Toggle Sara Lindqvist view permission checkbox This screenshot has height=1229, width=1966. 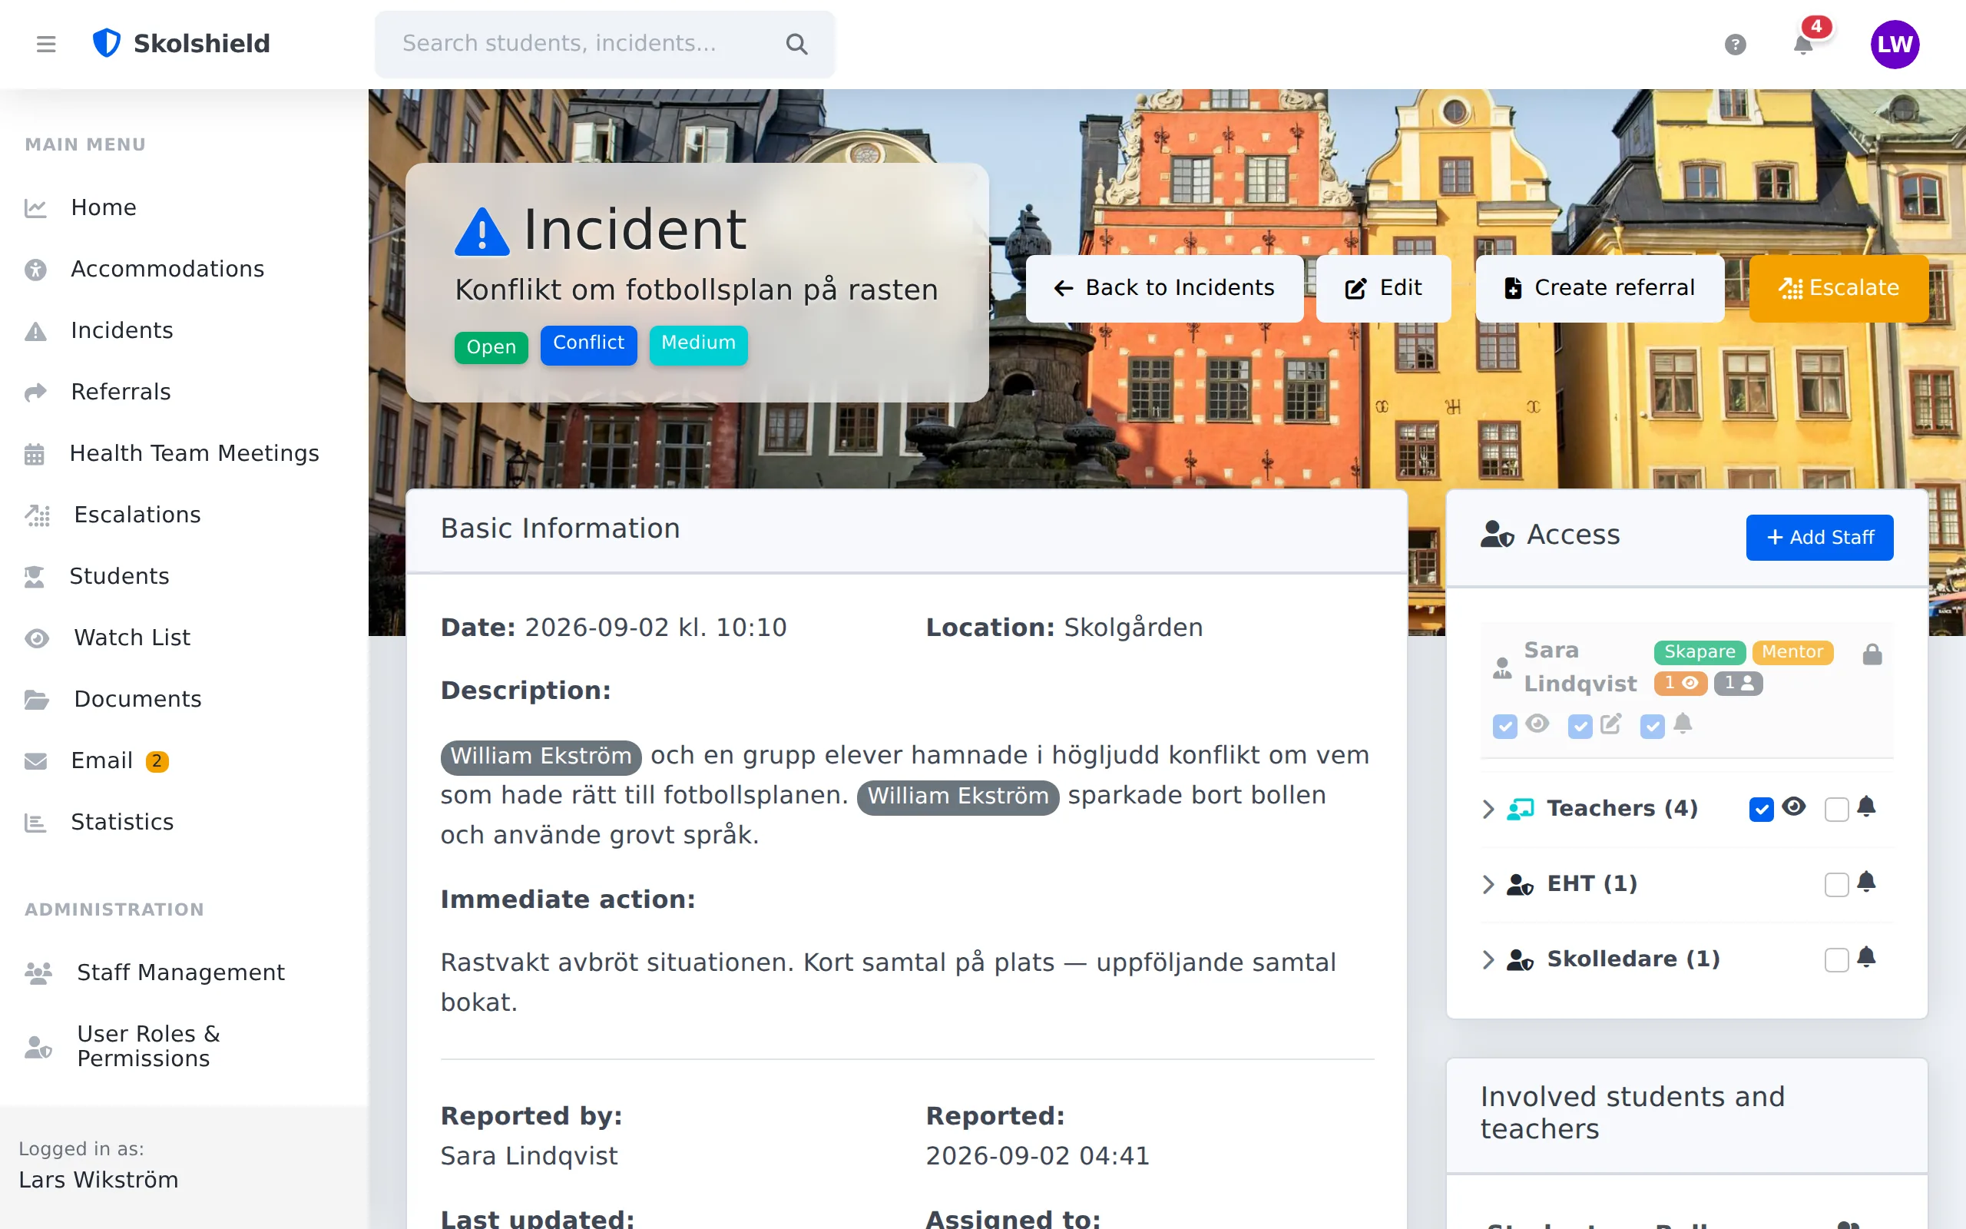(1504, 726)
